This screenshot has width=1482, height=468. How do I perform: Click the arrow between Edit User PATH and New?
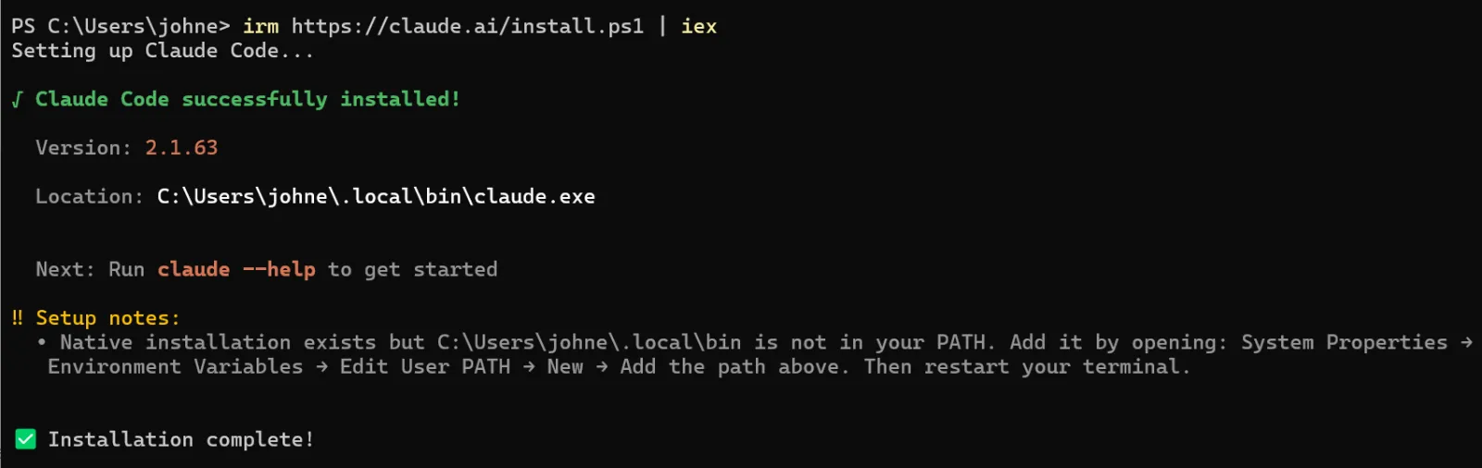[x=529, y=367]
